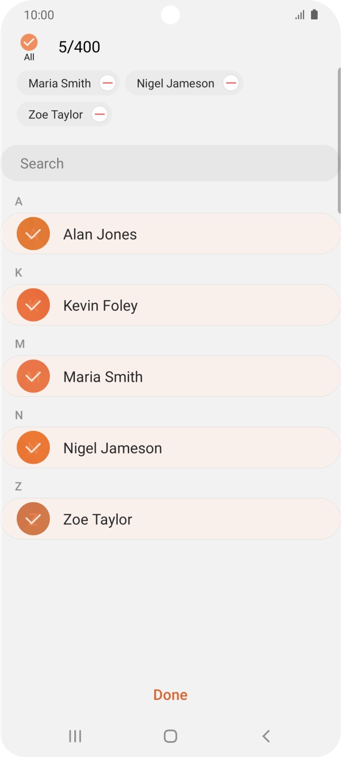341x757 pixels.
Task: Toggle the All contacts checkbox
Action: (x=29, y=42)
